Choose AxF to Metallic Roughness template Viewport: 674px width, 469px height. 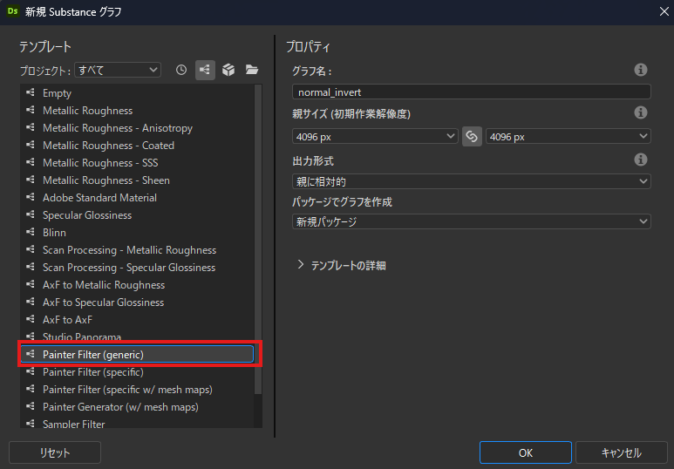point(137,284)
